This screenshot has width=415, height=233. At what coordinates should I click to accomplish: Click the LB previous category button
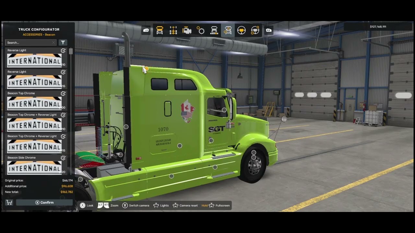point(146,30)
